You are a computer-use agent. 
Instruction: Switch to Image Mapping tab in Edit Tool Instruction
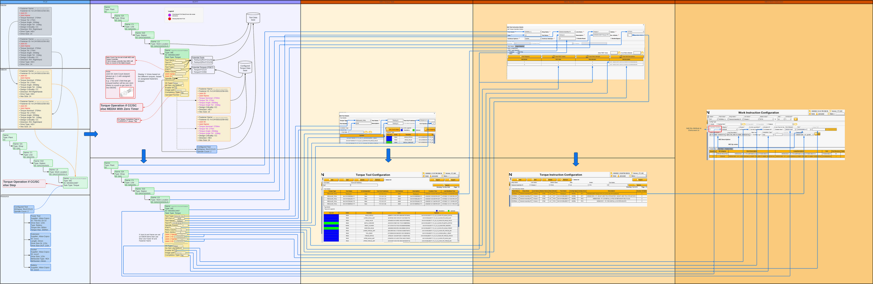pos(520,46)
